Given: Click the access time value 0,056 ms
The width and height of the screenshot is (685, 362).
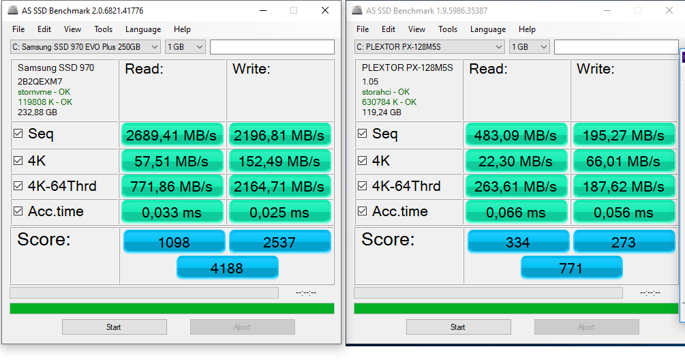Looking at the screenshot, I should pos(624,212).
